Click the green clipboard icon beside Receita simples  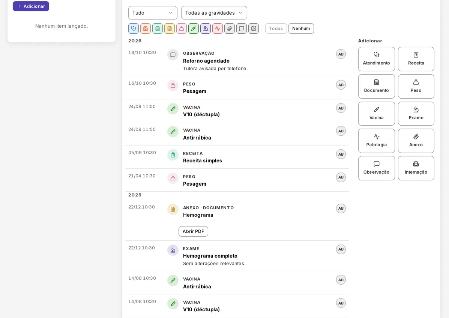[x=173, y=155]
